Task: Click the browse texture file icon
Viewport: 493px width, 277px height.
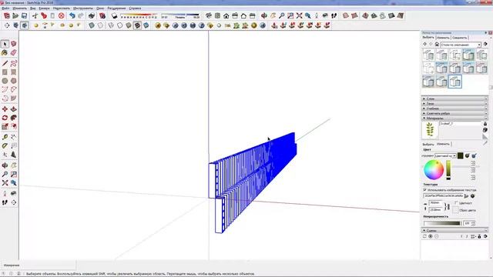Action: click(466, 196)
